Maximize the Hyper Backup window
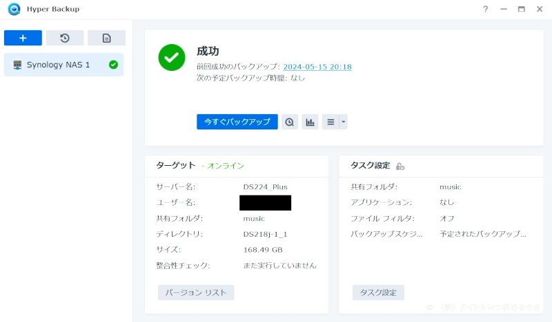 [522, 9]
